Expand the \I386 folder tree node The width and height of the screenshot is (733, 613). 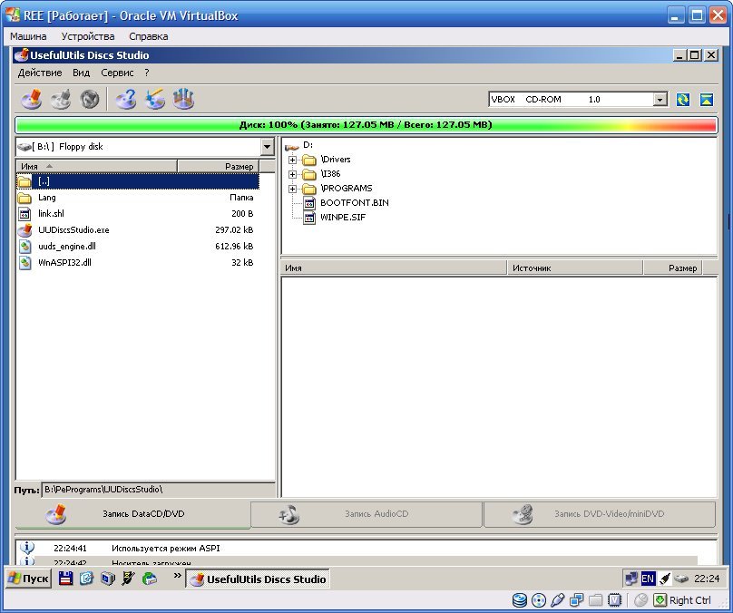point(293,174)
